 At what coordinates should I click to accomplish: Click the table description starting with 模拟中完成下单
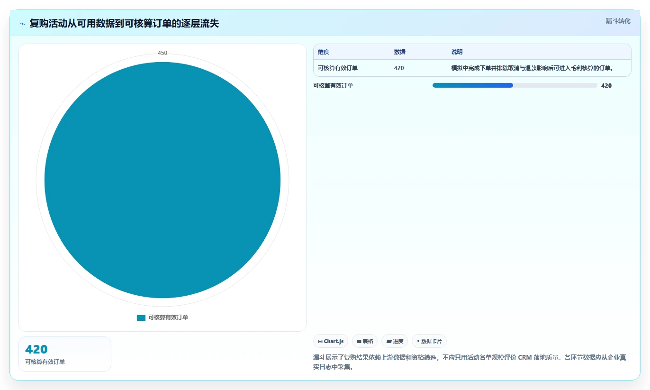(533, 68)
